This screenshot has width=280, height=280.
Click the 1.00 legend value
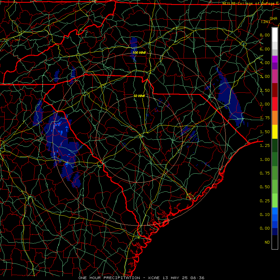tap(265, 160)
